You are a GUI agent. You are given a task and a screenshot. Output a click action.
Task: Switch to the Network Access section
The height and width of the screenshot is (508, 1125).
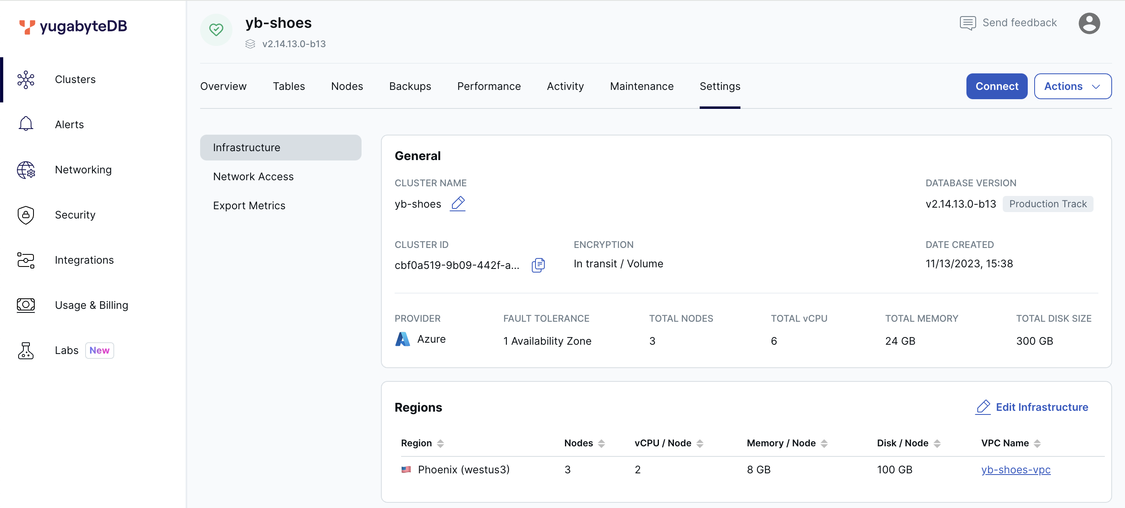(x=253, y=175)
